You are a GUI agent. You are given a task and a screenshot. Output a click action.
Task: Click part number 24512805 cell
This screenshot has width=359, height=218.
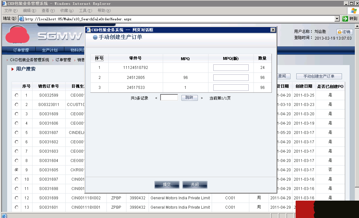pos(135,78)
